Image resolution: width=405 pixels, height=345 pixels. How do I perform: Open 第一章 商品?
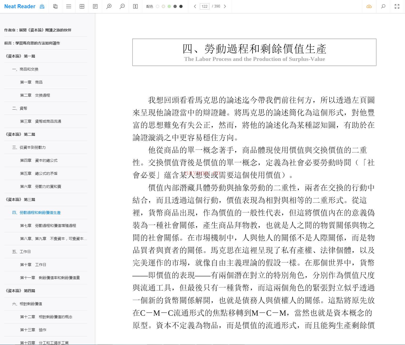[31, 82]
